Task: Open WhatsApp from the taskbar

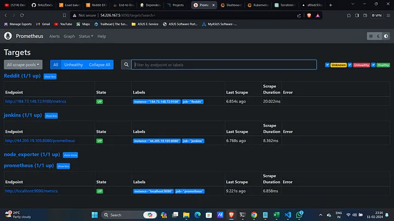Action: point(299,215)
